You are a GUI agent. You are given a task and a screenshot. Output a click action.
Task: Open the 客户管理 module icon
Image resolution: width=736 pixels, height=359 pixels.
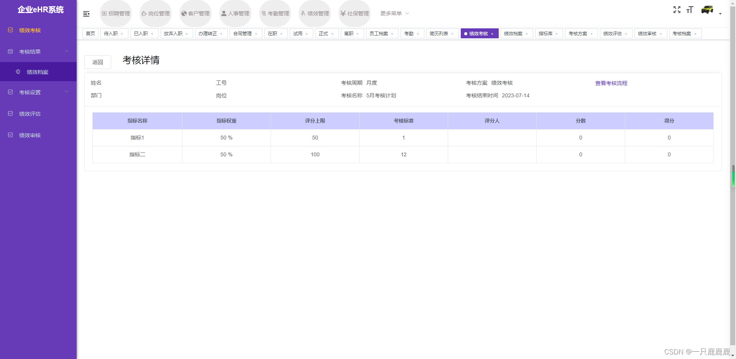pyautogui.click(x=195, y=13)
